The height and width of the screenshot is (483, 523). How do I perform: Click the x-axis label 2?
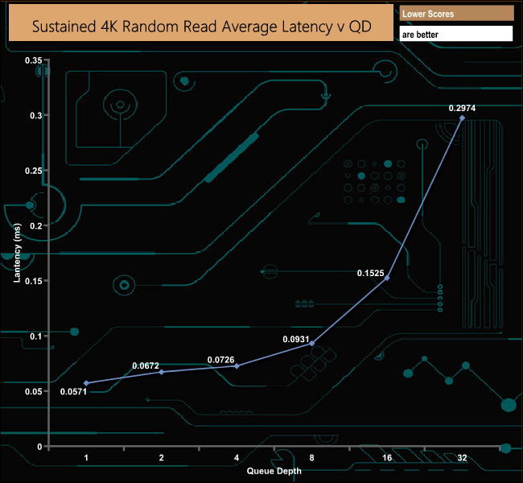pyautogui.click(x=162, y=457)
